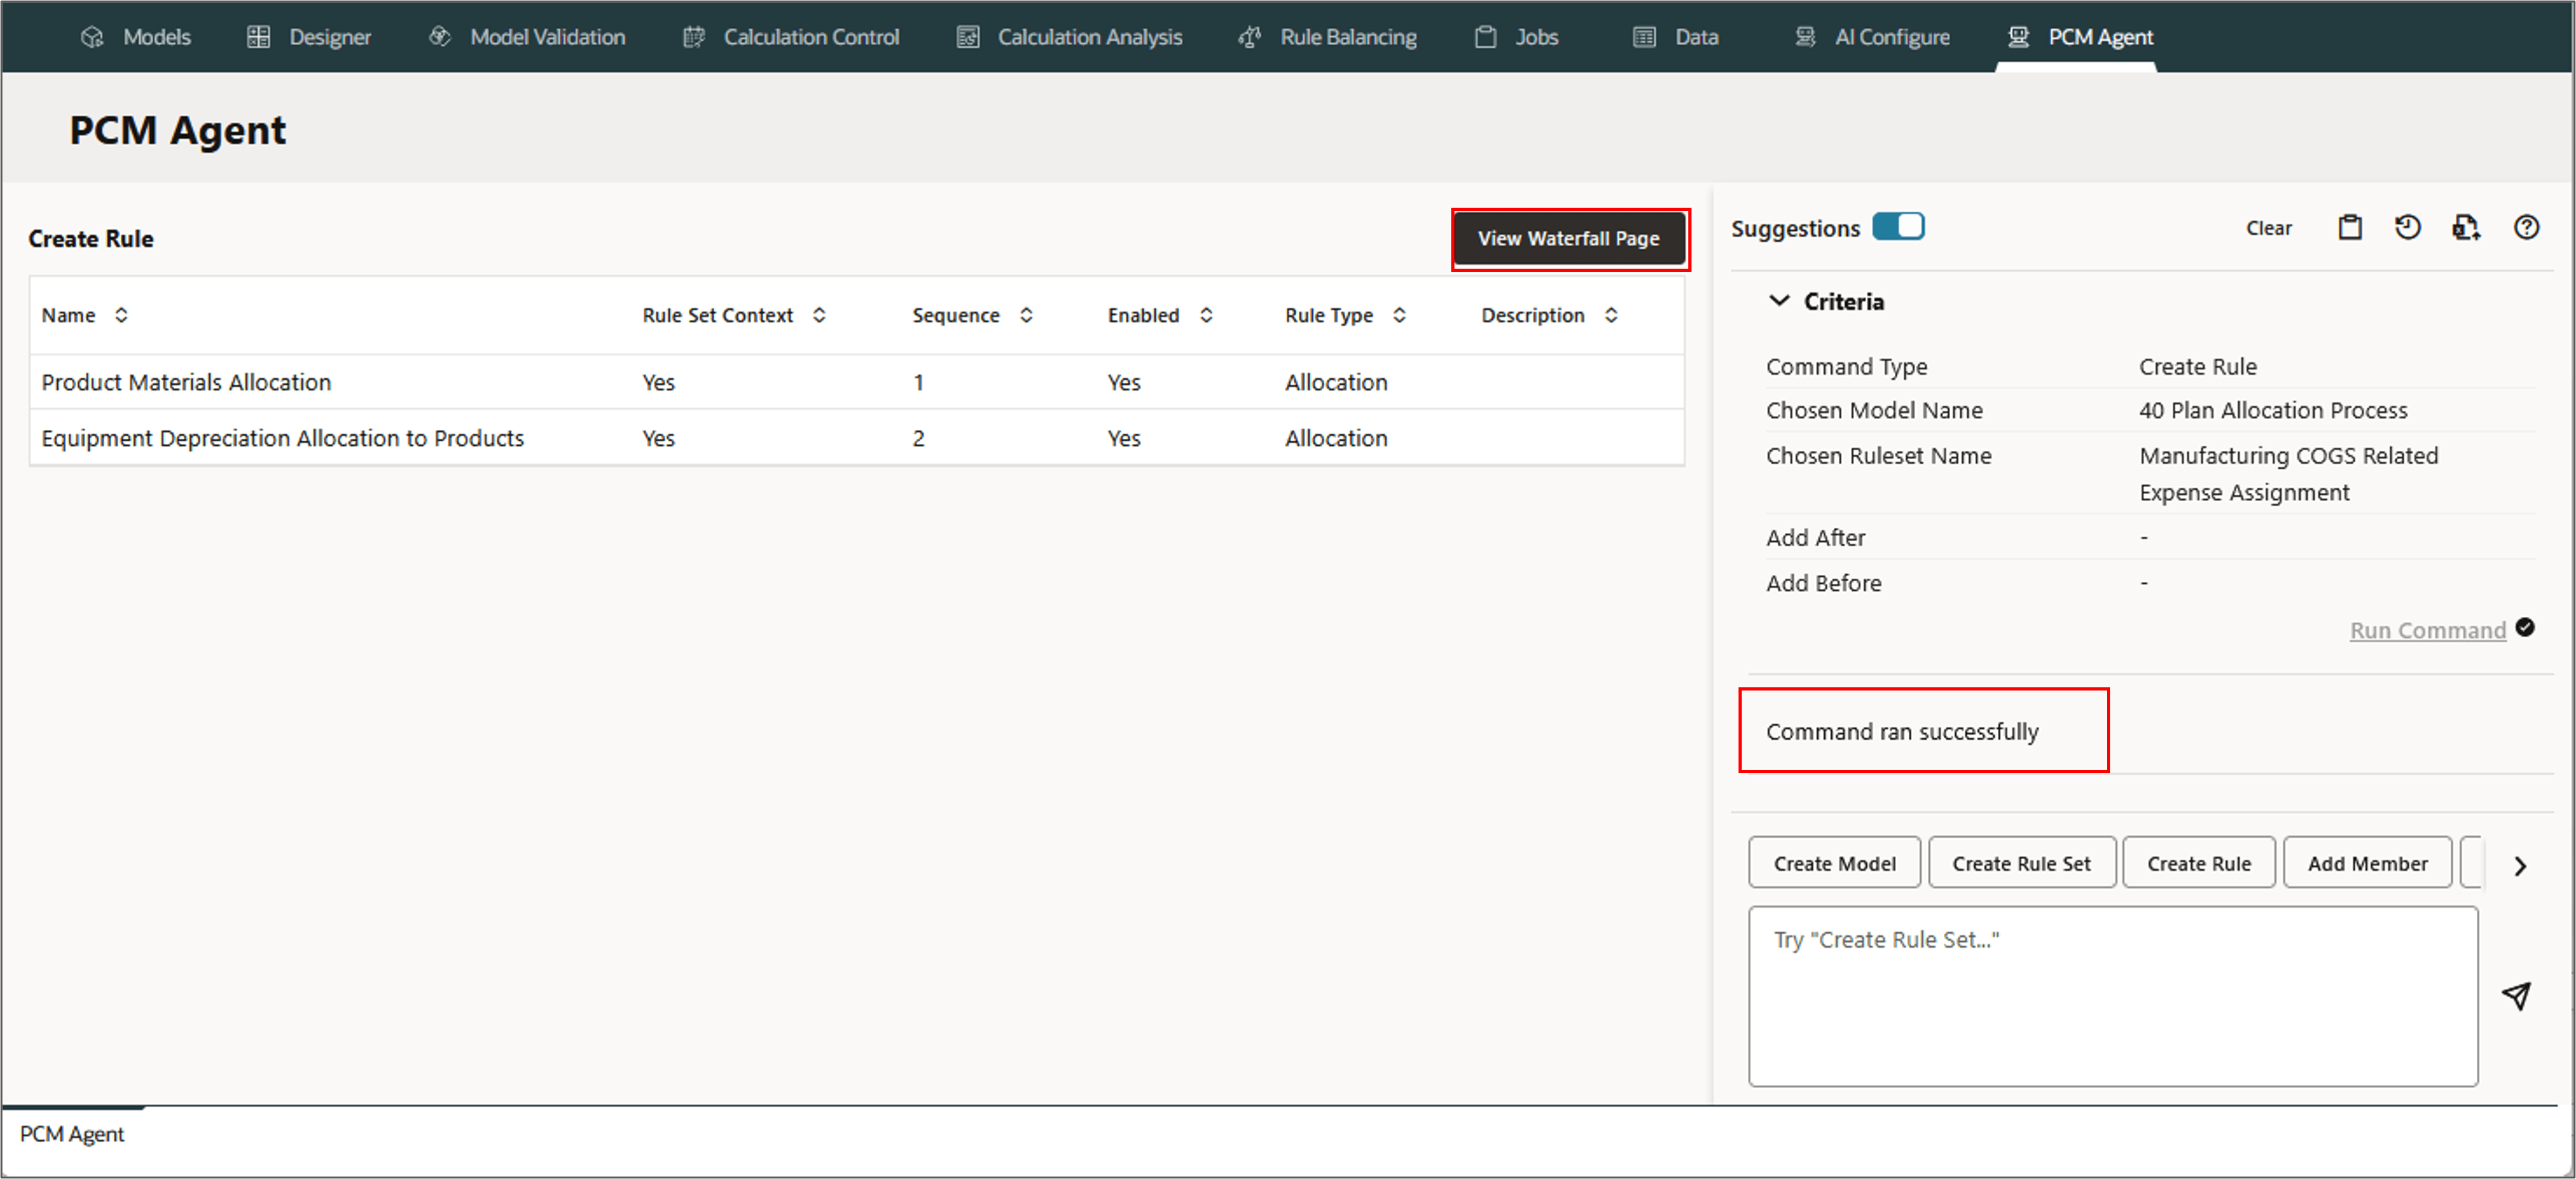
Task: Sort by Rule Type column arrows
Action: coord(1399,315)
